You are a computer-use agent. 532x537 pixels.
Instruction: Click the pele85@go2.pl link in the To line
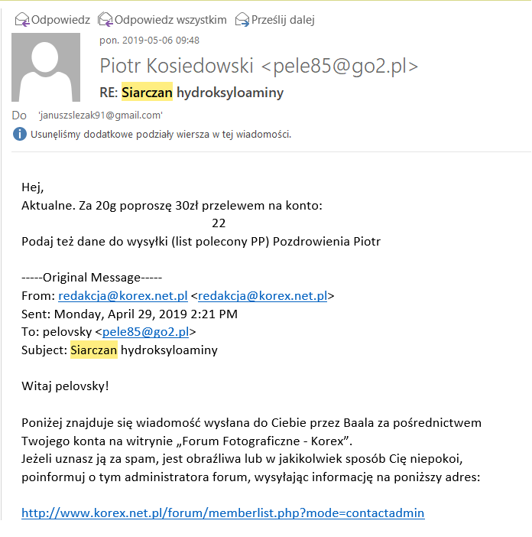tap(145, 332)
